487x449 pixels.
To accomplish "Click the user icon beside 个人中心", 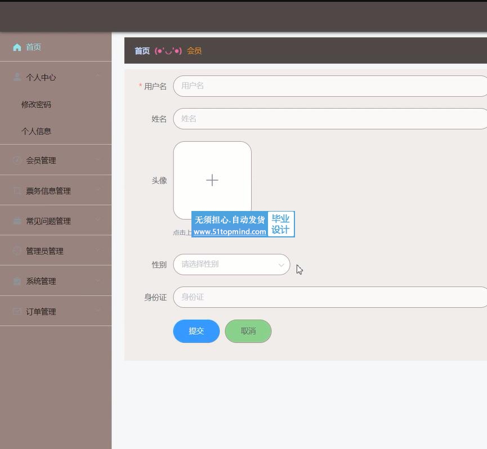I will pyautogui.click(x=17, y=78).
